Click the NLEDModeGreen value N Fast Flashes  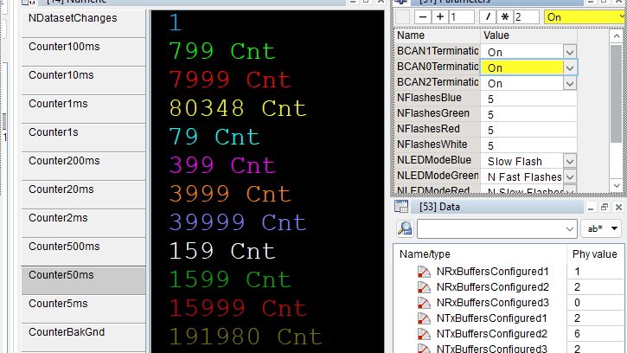pyautogui.click(x=525, y=176)
